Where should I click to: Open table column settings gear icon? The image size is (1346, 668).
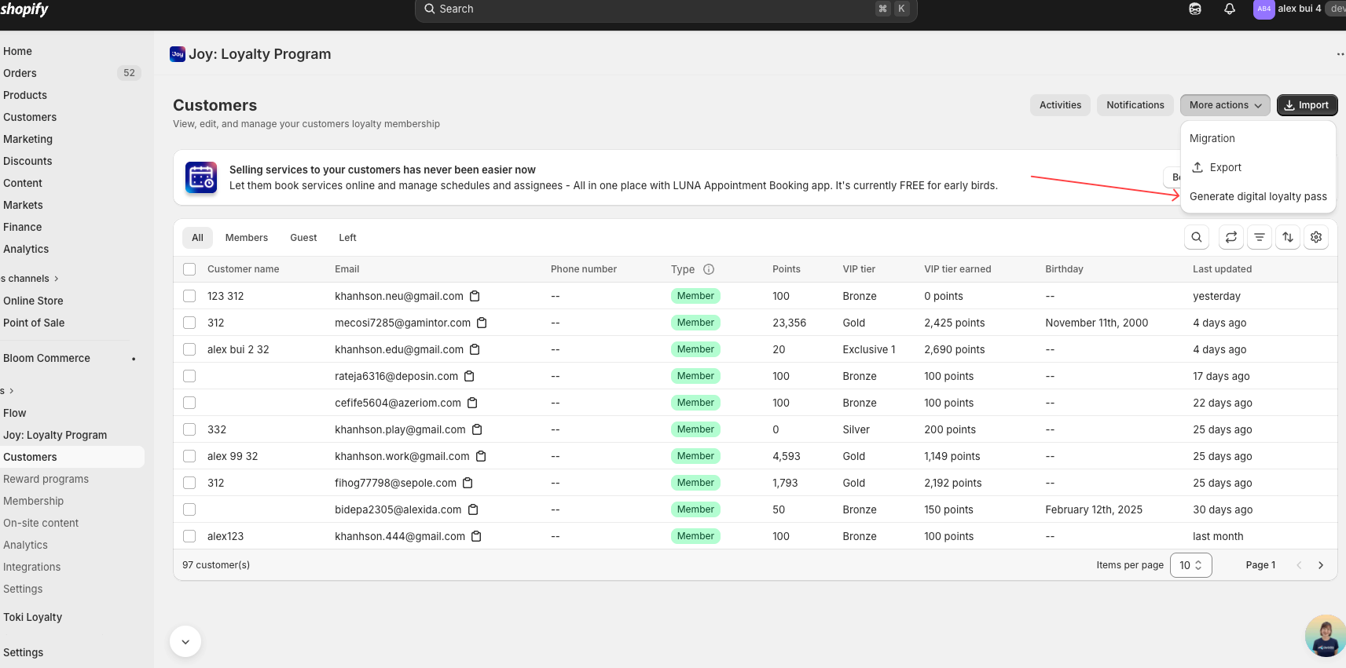[x=1316, y=237]
